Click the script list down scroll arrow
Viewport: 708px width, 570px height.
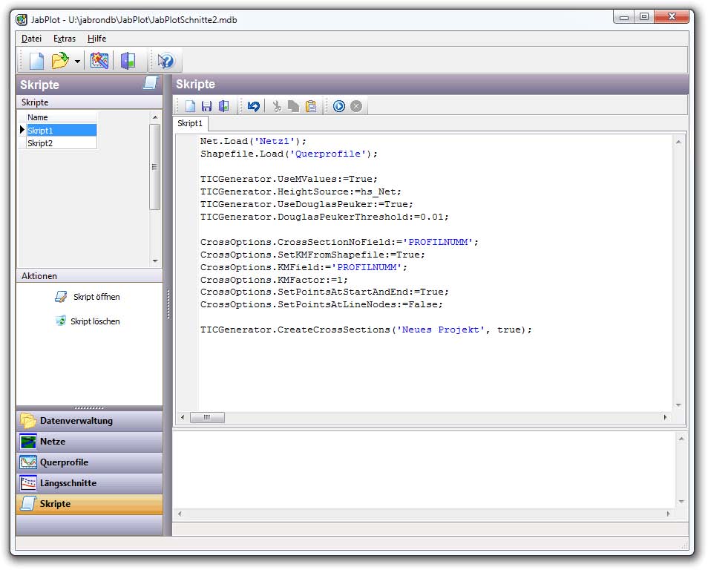155,261
